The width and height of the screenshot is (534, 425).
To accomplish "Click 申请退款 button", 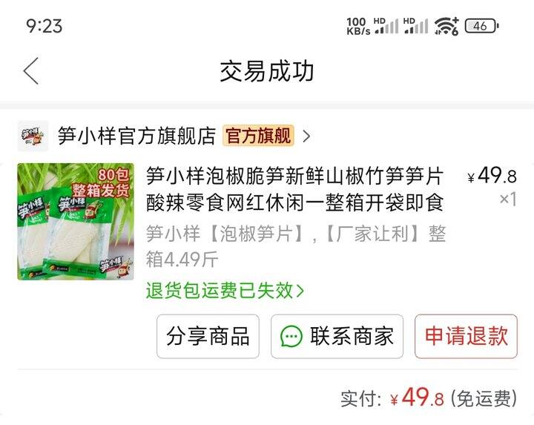I will click(x=467, y=337).
